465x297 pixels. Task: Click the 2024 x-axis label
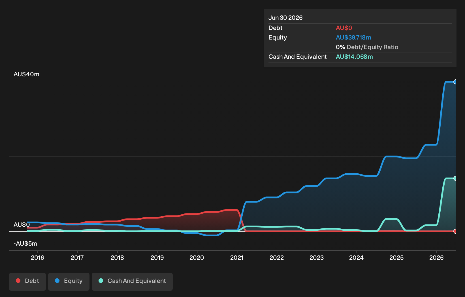click(357, 257)
